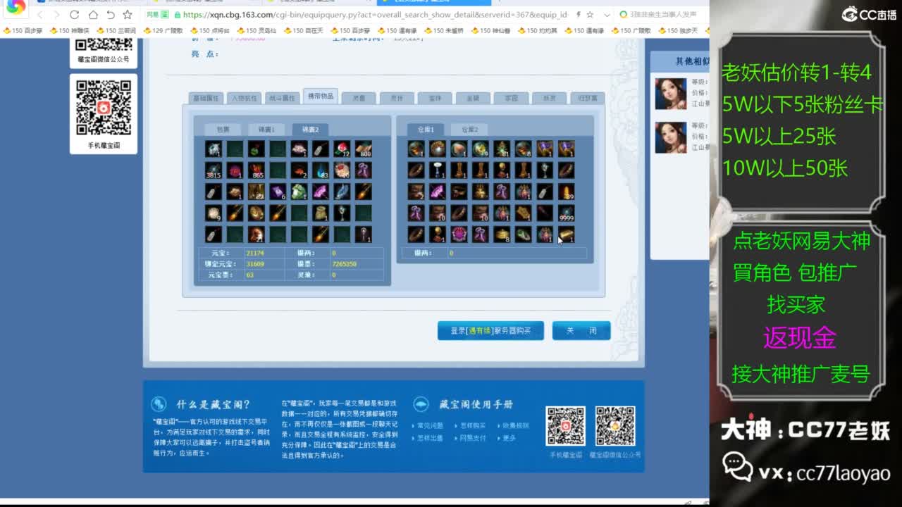The width and height of the screenshot is (902, 507).
Task: Click the browser logo icon at top left
Action: pos(16,7)
